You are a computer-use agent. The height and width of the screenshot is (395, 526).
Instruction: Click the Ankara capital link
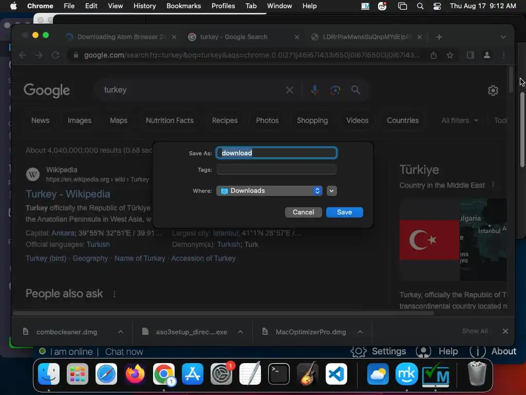tap(63, 233)
